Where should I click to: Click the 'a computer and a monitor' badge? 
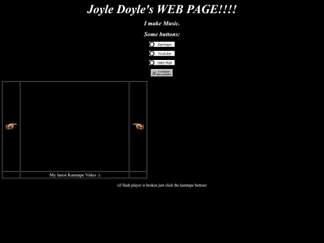pyautogui.click(x=161, y=73)
